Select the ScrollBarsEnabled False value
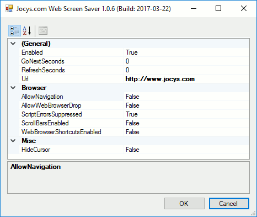This screenshot has height=217, width=257. 186,123
